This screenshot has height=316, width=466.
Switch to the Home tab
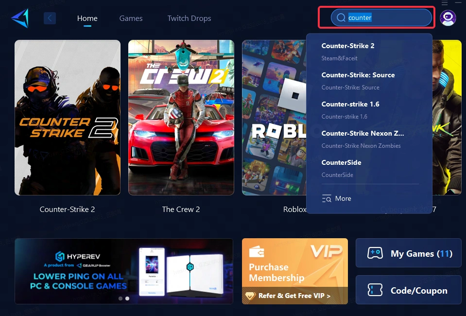87,18
